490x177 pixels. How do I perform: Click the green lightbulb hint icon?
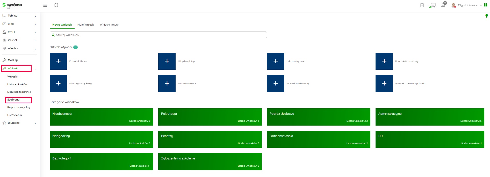pyautogui.click(x=486, y=16)
